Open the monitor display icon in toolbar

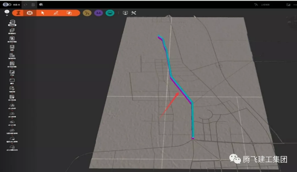pyautogui.click(x=125, y=13)
